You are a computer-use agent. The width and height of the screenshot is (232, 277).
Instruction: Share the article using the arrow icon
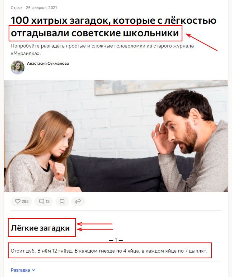click(78, 201)
